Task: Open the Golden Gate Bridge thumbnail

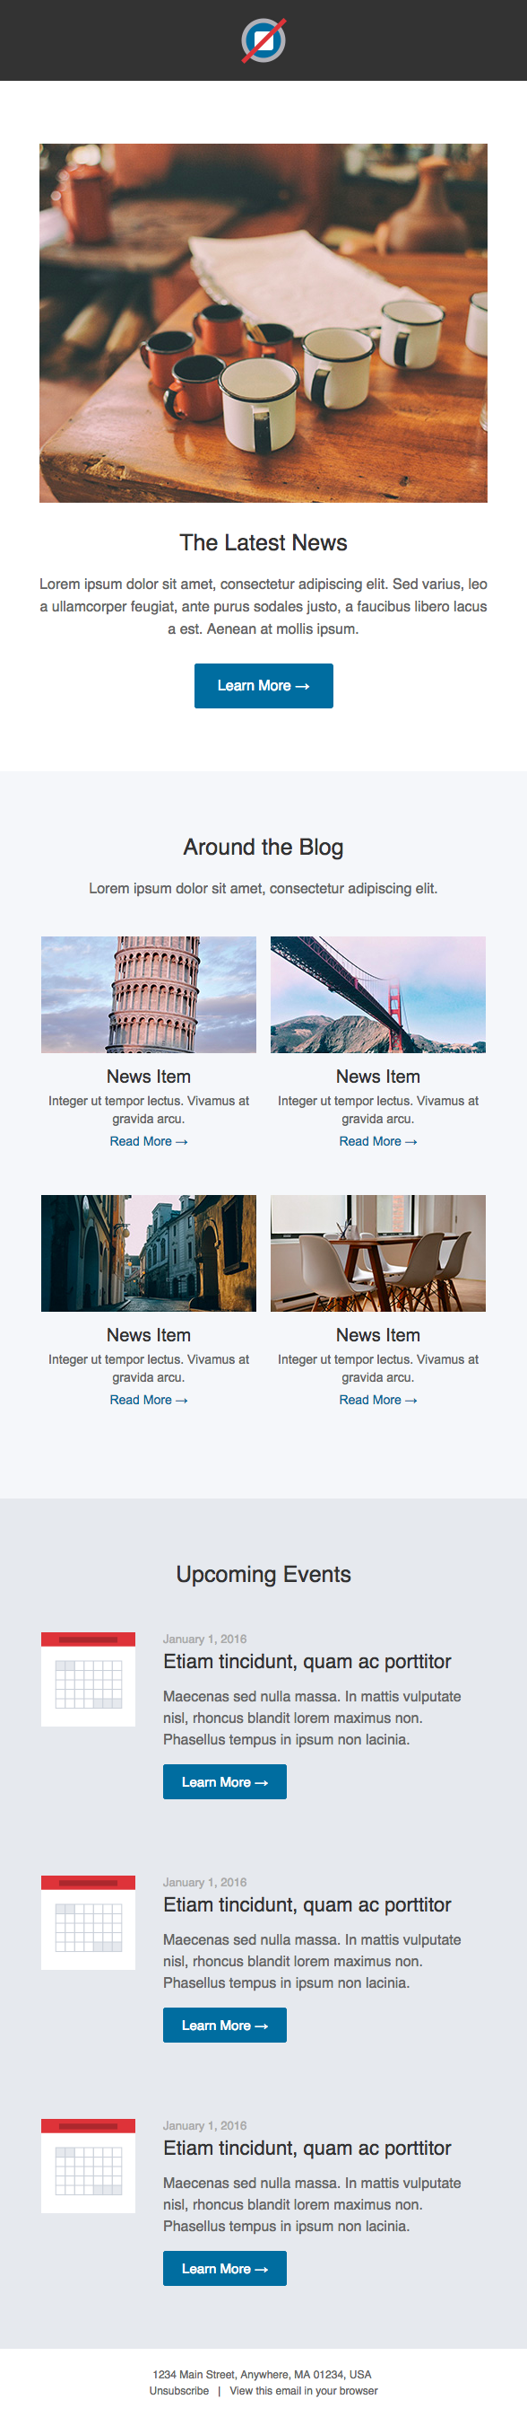Action: tap(378, 995)
